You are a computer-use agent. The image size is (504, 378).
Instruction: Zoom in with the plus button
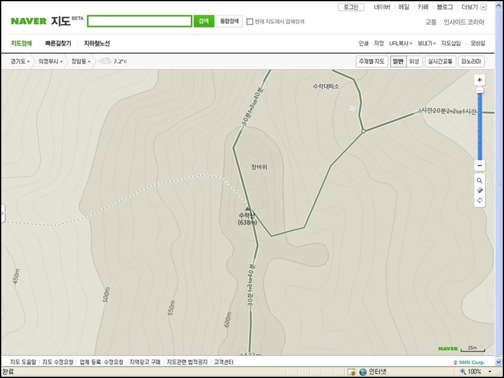tap(480, 80)
